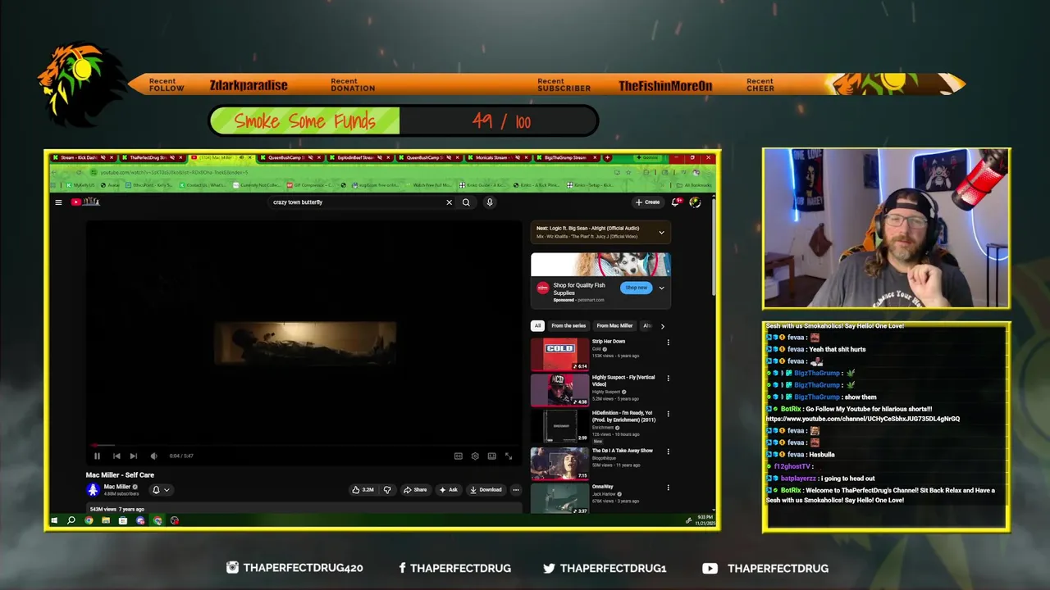
Task: Download the Self Care video
Action: 486,490
